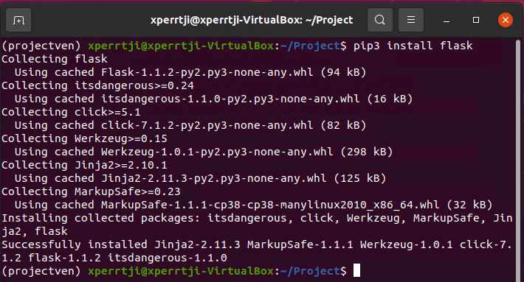Click the click-7.1.2 wheel line
This screenshot has height=282, width=524.
190,125
